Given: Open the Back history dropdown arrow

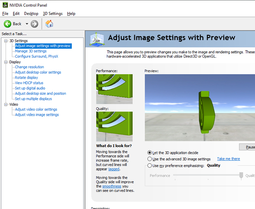Looking at the screenshot, I should (27, 24).
